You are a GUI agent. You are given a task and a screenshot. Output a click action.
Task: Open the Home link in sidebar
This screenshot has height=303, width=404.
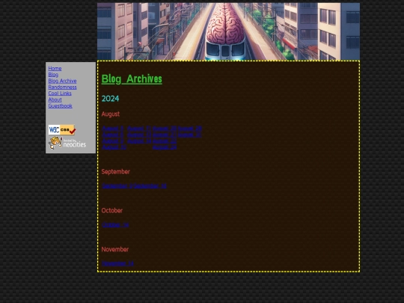point(55,68)
